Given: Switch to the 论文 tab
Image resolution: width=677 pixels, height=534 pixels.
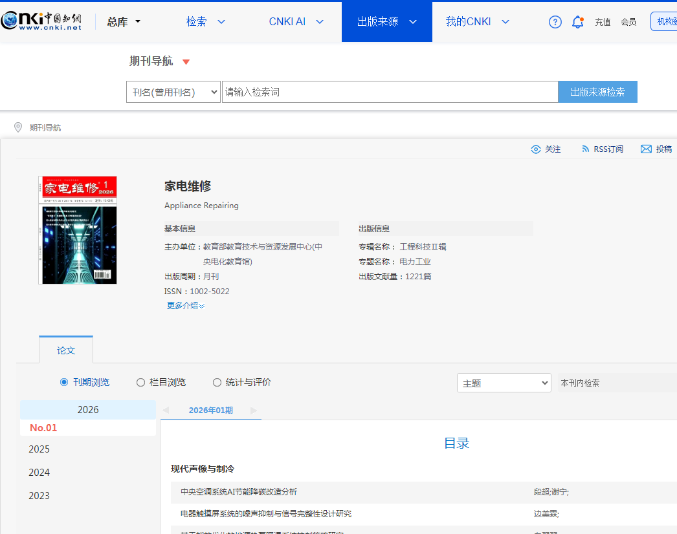Looking at the screenshot, I should point(66,350).
